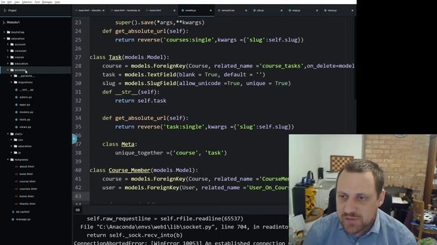Click the HTML icon beside thanks.html
437x245 pixels.
click(16, 203)
